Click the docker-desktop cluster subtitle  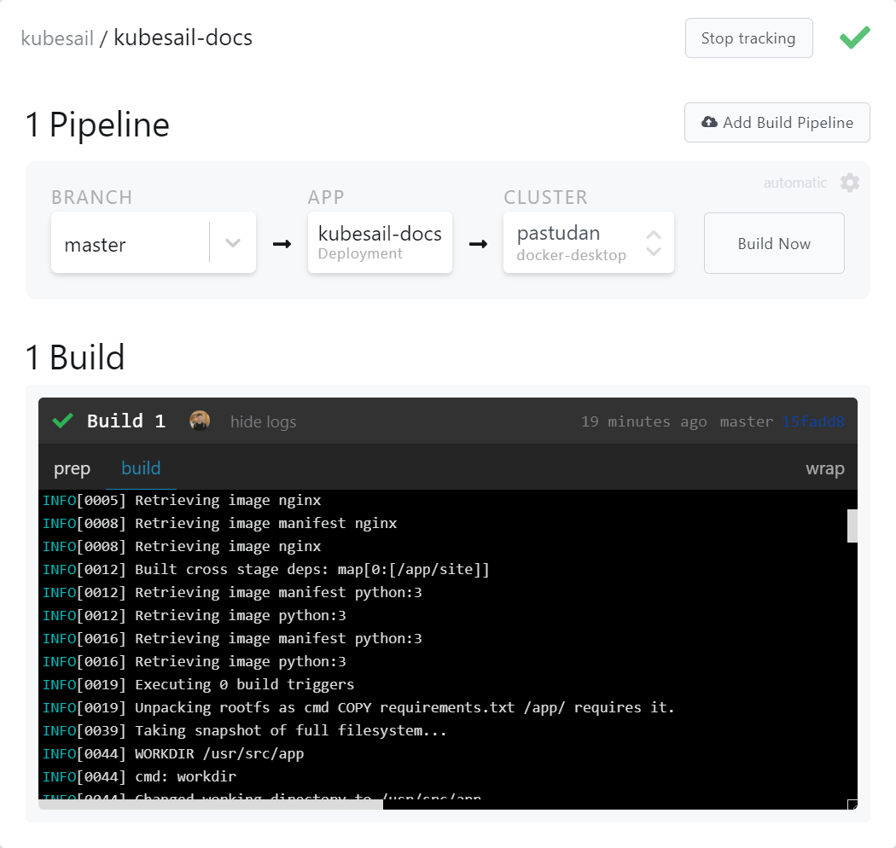(x=572, y=255)
